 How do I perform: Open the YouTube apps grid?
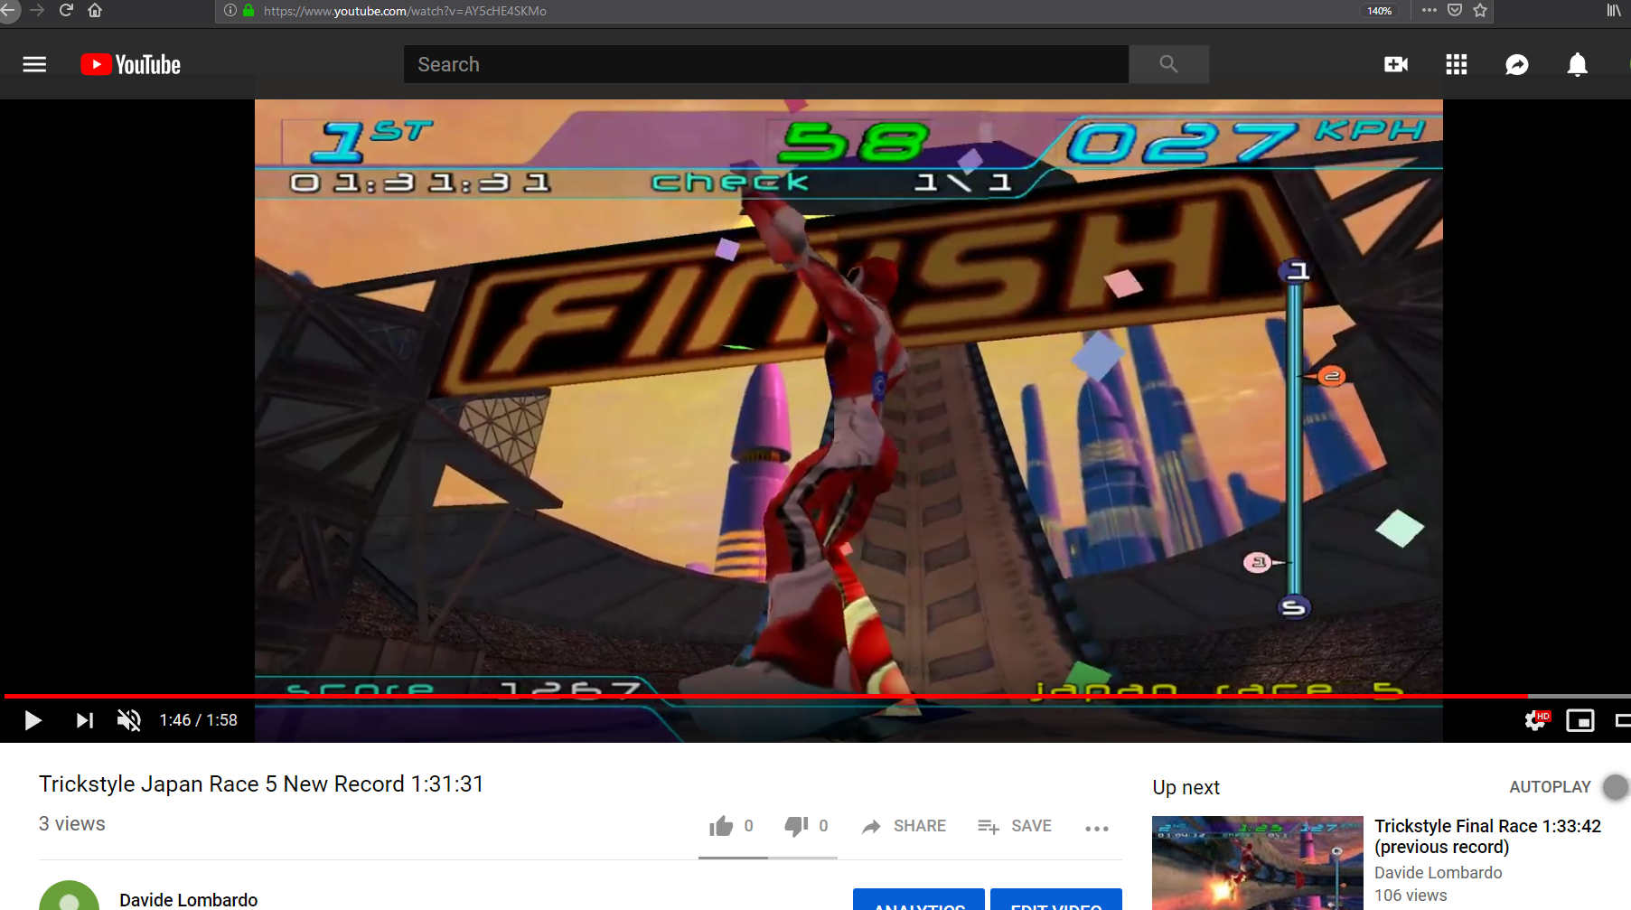(x=1456, y=64)
